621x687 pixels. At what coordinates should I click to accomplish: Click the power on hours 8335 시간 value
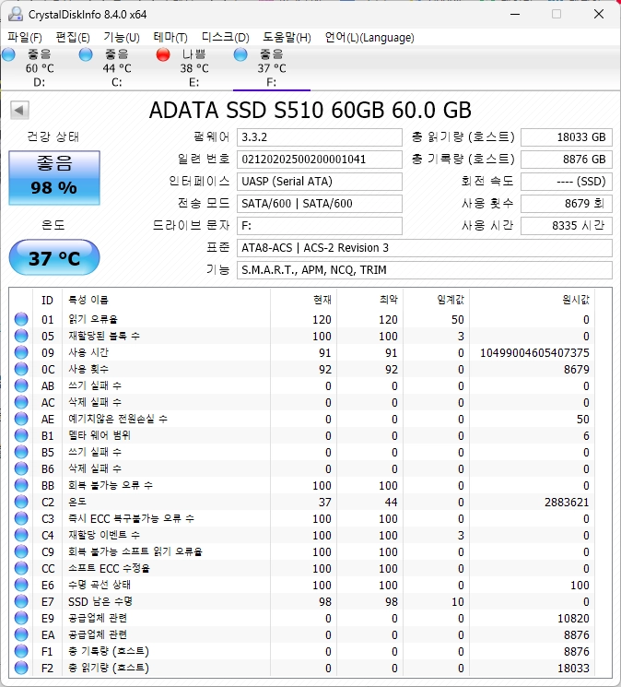coord(567,226)
